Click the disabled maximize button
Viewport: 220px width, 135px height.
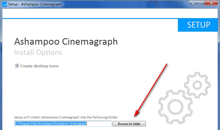click(201, 3)
